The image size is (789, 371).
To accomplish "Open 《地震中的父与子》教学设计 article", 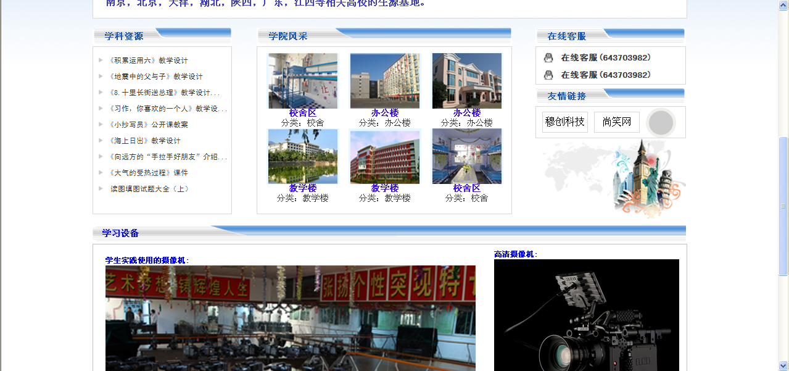I will coord(156,77).
